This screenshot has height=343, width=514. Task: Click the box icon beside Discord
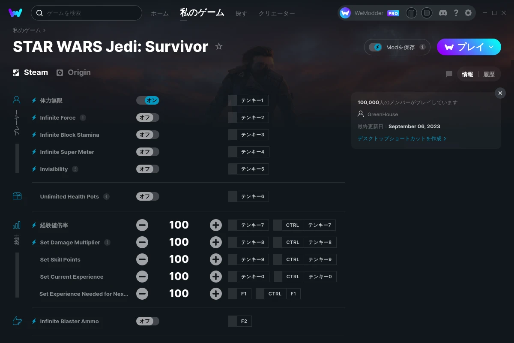[427, 13]
